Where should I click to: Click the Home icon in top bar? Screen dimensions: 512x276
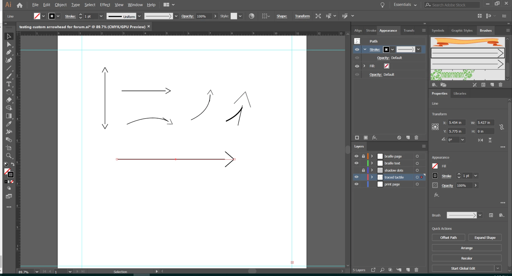point(19,5)
